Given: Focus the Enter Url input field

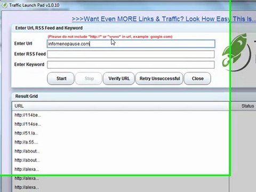Looking at the screenshot, I should pyautogui.click(x=131, y=44).
